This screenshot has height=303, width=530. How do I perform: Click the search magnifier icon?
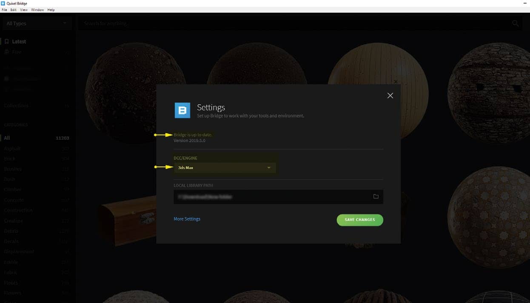click(515, 23)
